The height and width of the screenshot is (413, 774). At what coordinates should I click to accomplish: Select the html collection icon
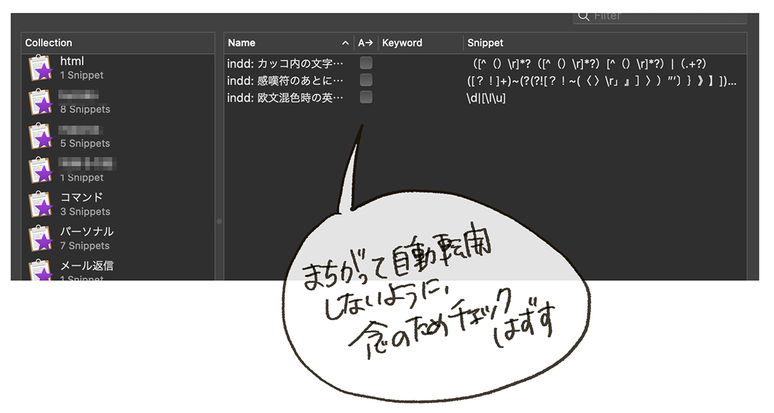pyautogui.click(x=40, y=68)
